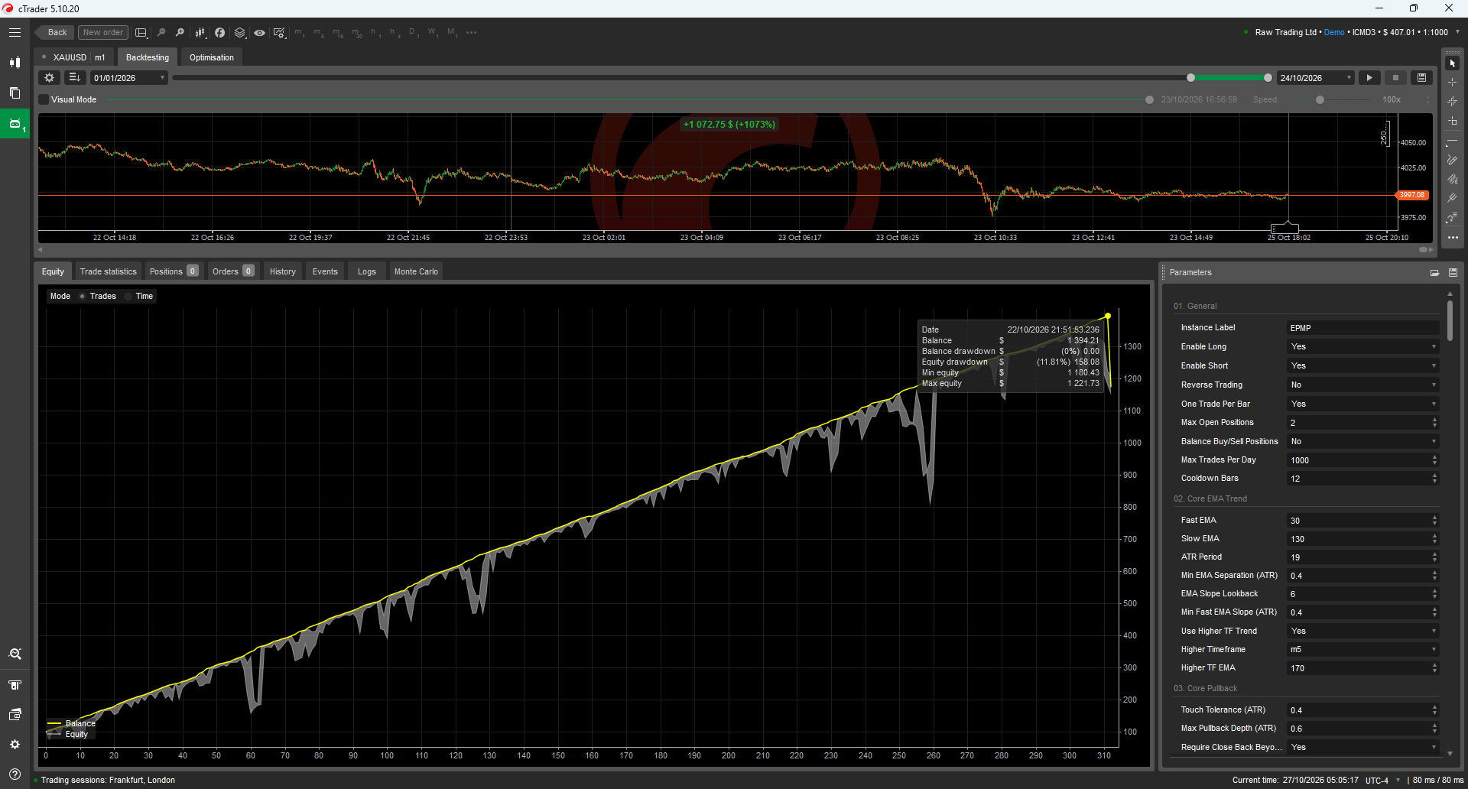The width and height of the screenshot is (1468, 789).
Task: Zoom out the chart
Action: 161,33
